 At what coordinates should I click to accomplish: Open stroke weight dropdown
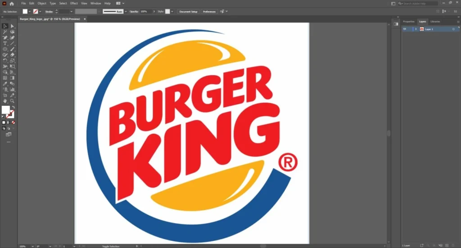72,11
